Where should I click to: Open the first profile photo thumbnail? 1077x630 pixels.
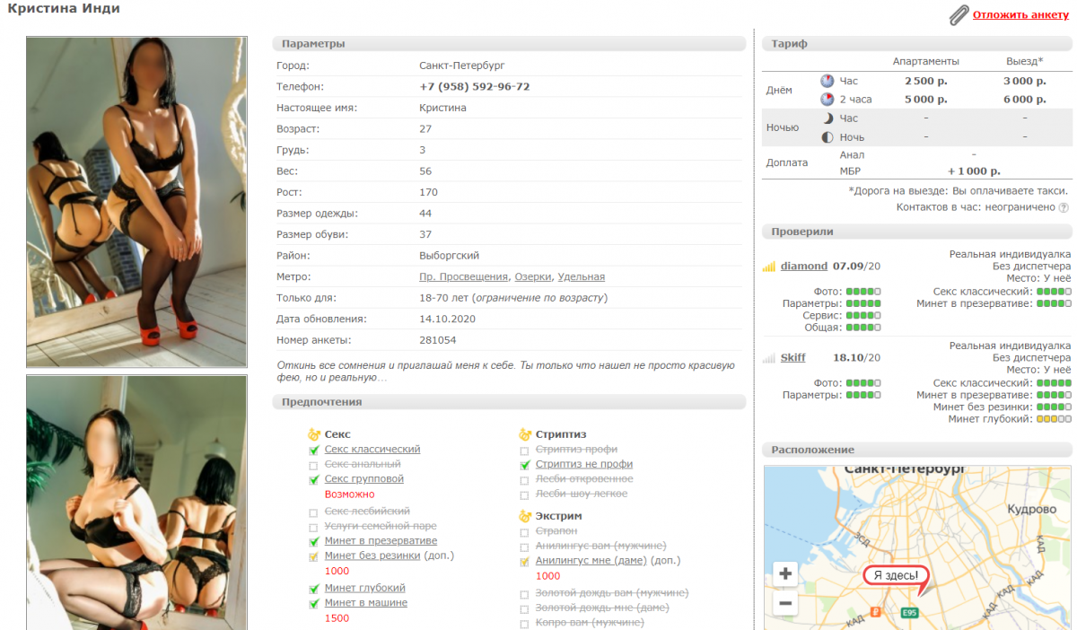point(136,202)
